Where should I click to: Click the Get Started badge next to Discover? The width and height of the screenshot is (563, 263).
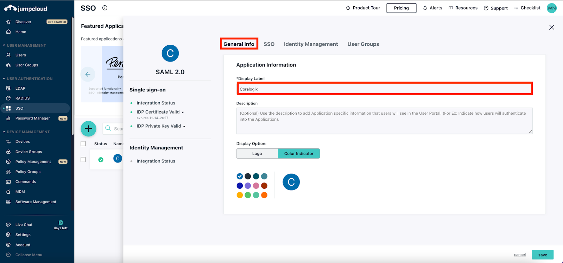click(57, 22)
